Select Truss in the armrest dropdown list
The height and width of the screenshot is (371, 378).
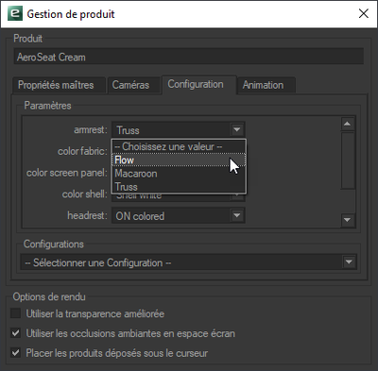click(179, 187)
